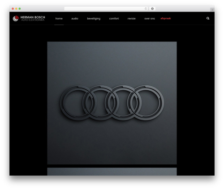The height and width of the screenshot is (189, 224).
Task: Click the partially visible second image
Action: pos(112,172)
